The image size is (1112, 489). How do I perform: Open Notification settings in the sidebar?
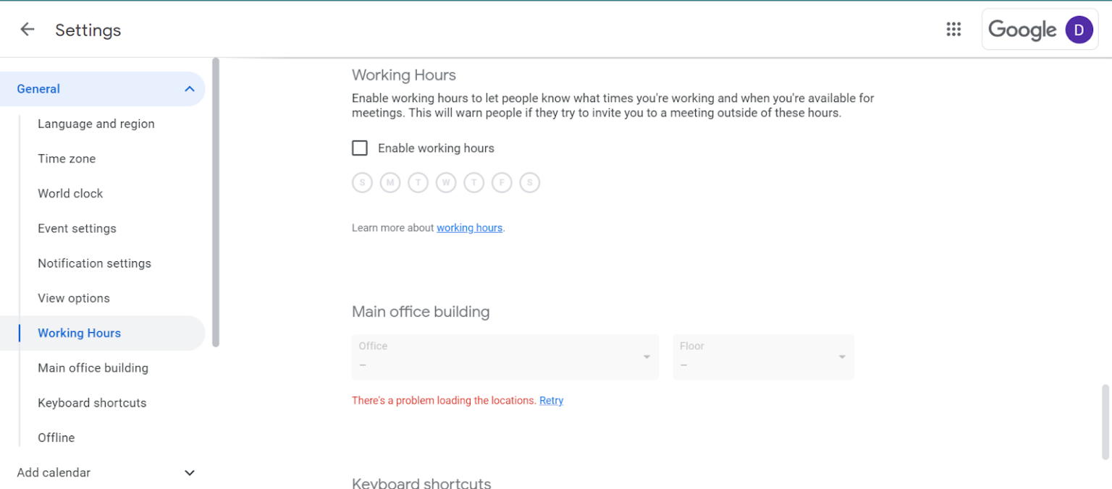click(94, 263)
